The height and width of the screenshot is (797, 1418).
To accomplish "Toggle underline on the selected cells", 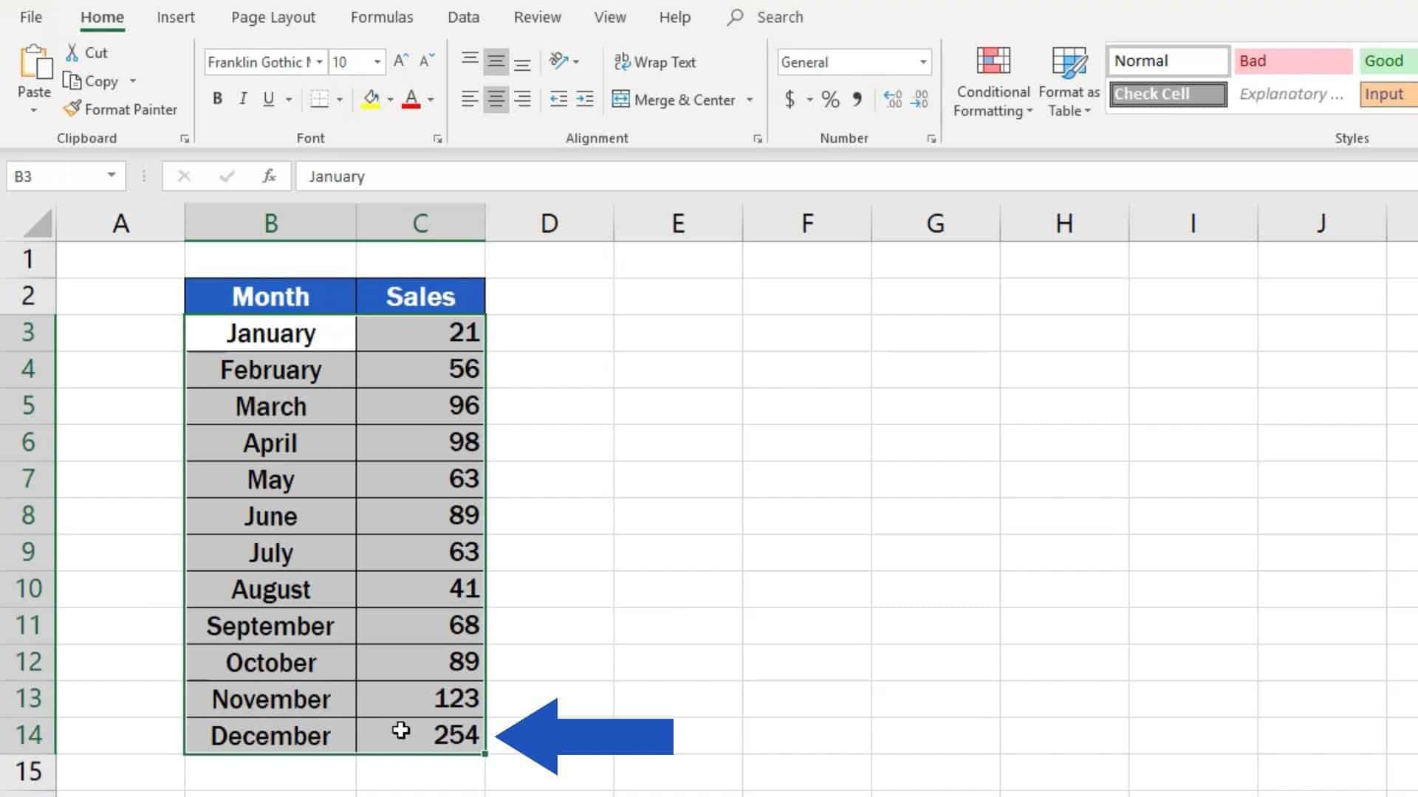I will pos(268,97).
